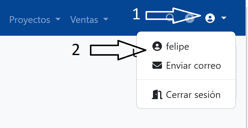Click the number 1 annotation label
The width and height of the screenshot is (248, 128).
(x=136, y=14)
